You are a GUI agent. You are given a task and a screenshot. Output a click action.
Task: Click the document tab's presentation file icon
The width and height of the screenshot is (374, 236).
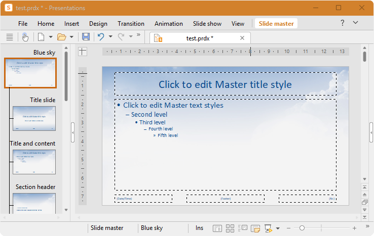pos(158,38)
